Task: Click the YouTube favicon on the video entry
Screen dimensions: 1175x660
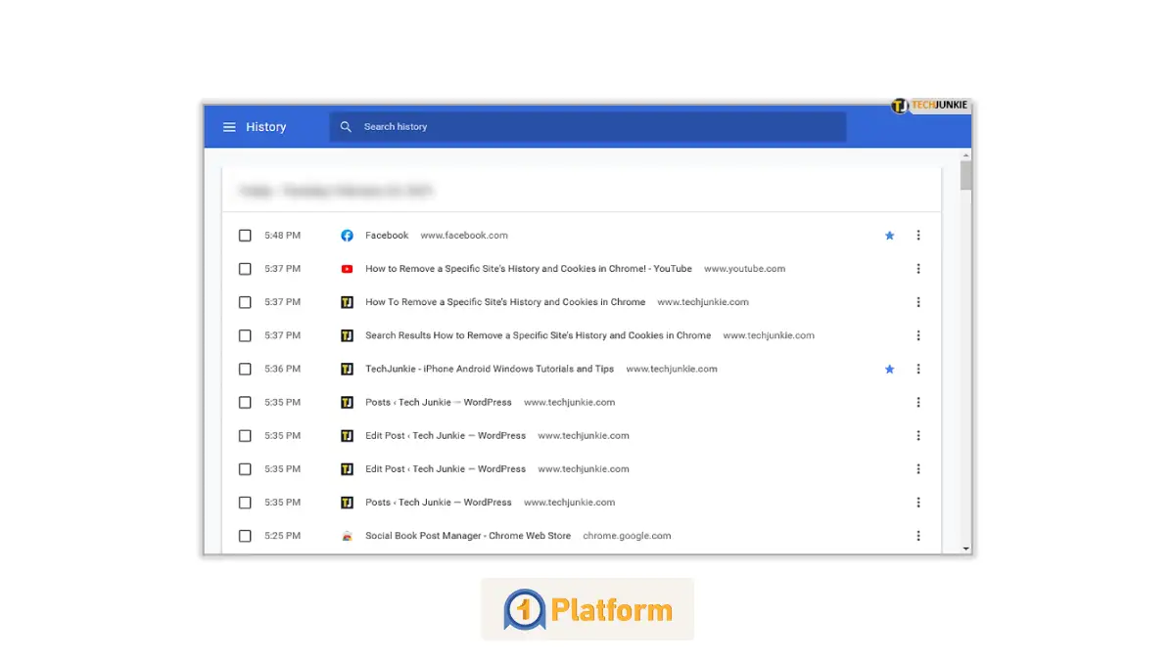Action: pyautogui.click(x=347, y=268)
